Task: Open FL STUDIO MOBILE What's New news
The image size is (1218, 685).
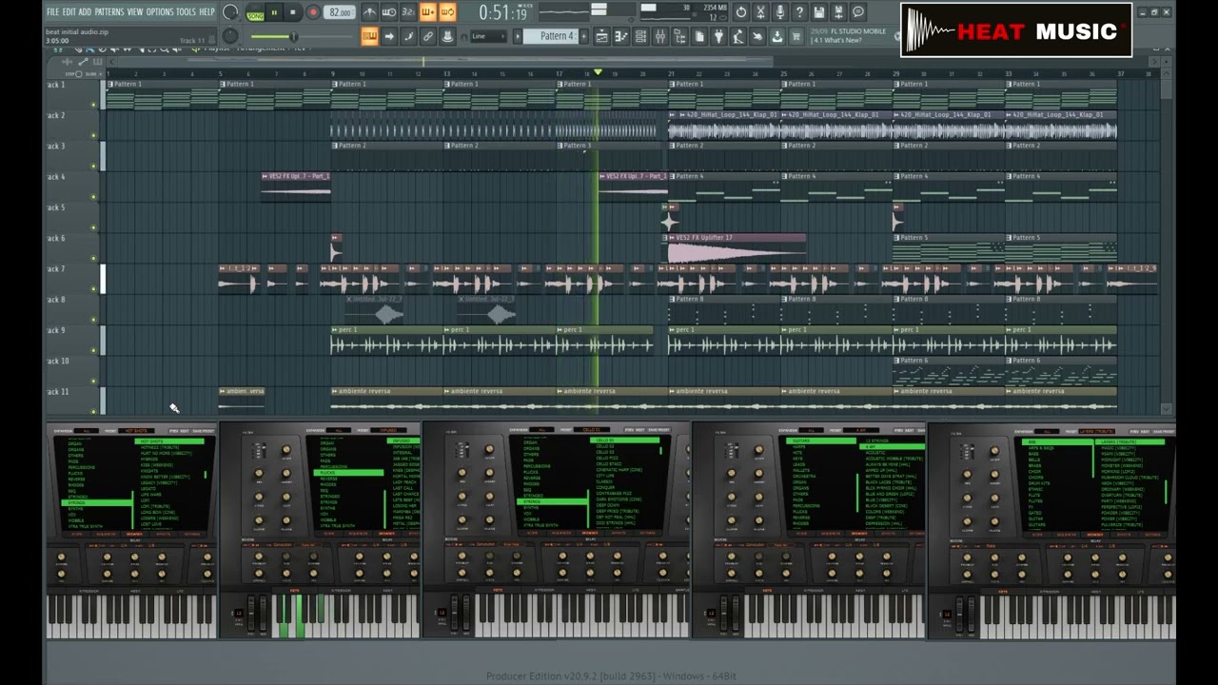Action: (x=849, y=36)
